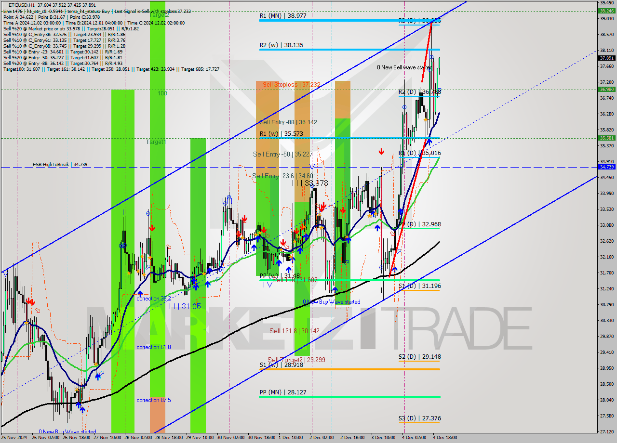Click the Sell %10 @ Entry -23 line
The width and height of the screenshot is (617, 443).
point(63,52)
